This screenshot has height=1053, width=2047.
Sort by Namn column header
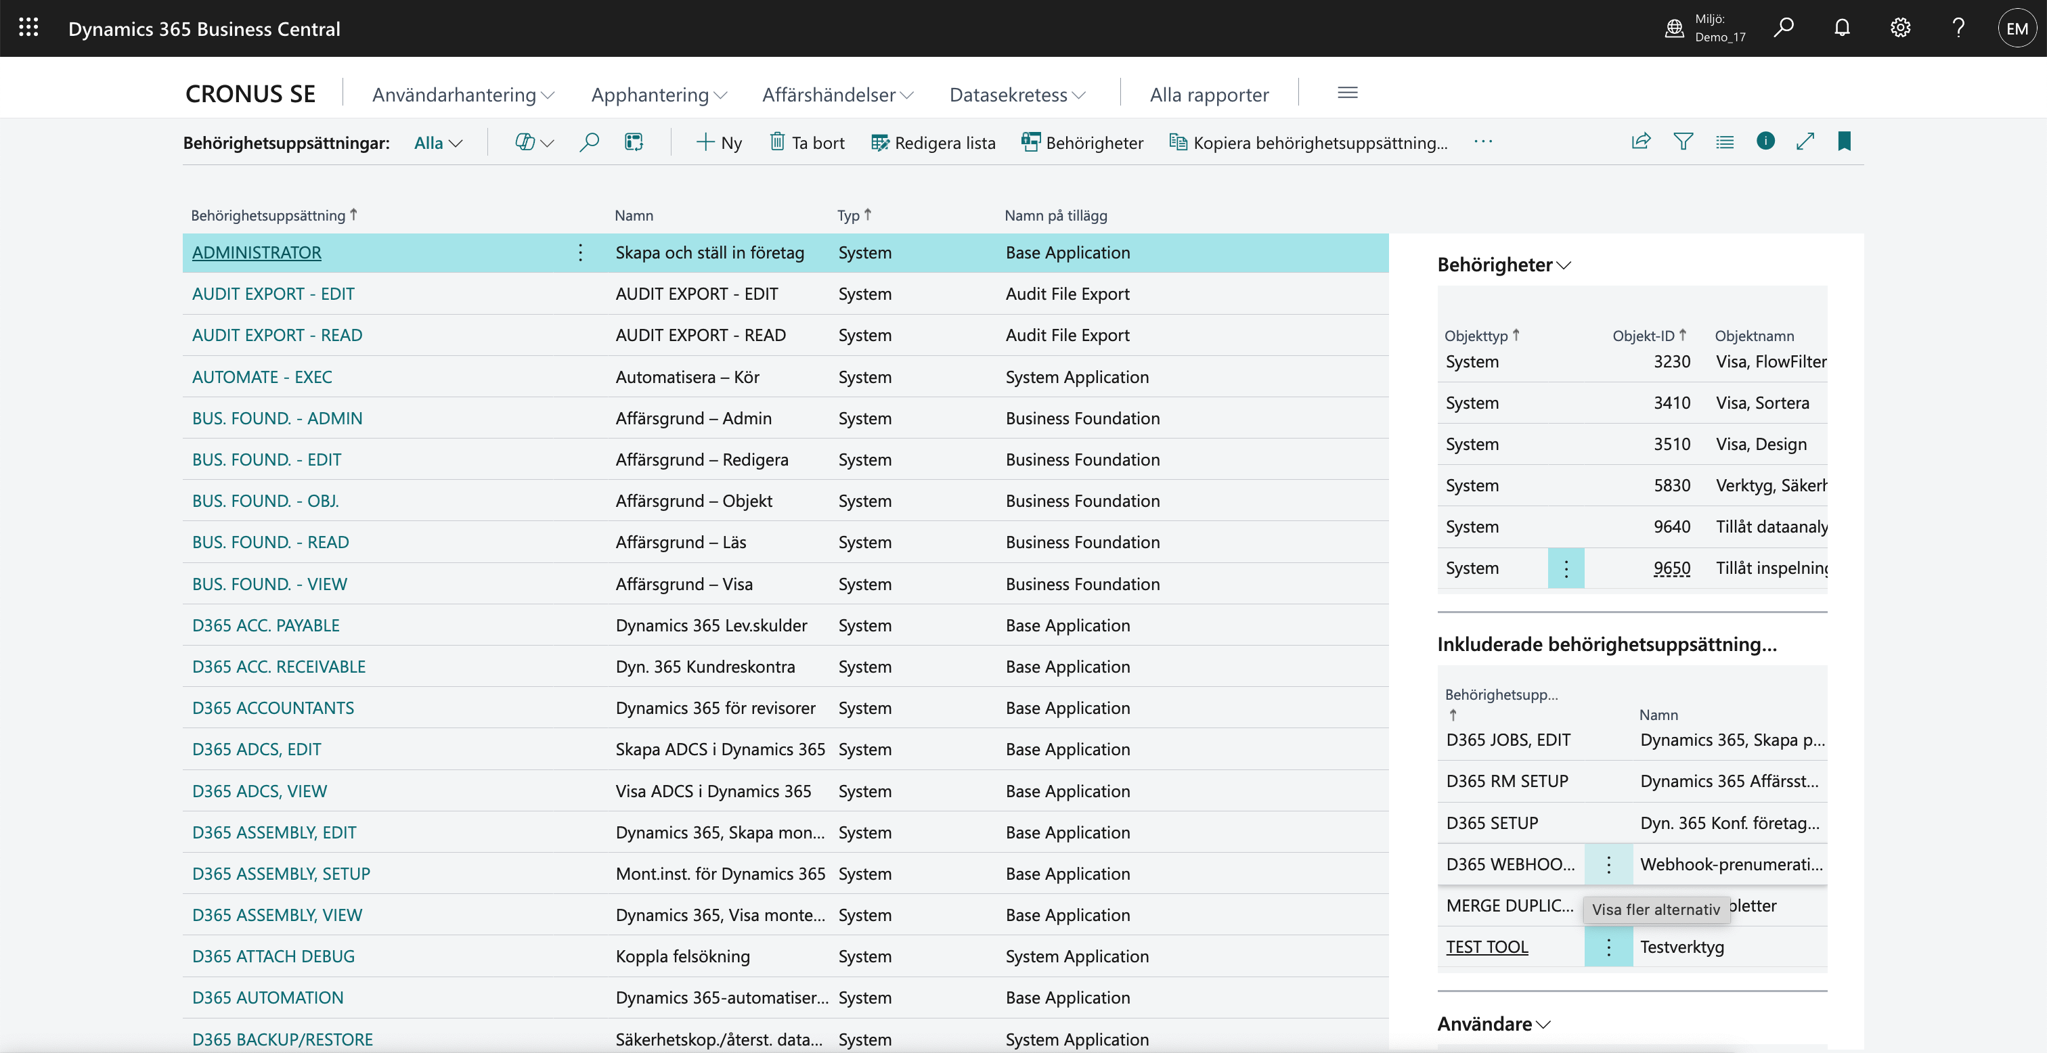click(634, 215)
